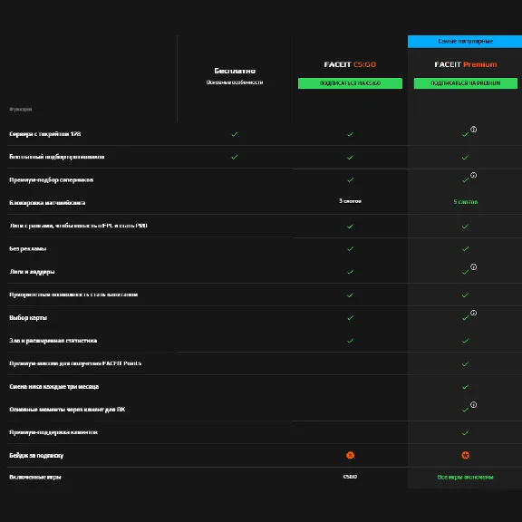Click the Premium checkmark for Смена ника каждые три месяца
Image resolution: width=522 pixels, height=522 pixels.
tap(466, 387)
